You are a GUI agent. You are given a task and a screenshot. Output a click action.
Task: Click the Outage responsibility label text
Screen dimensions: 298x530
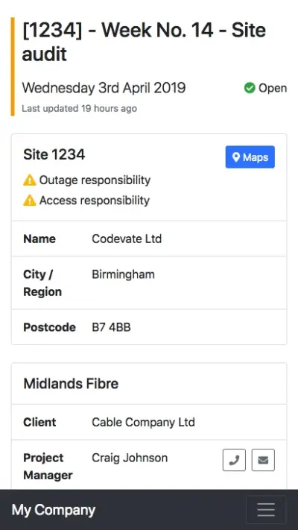click(95, 180)
